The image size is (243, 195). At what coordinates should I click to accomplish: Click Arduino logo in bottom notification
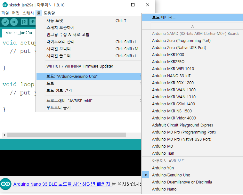pyautogui.click(x=6, y=184)
